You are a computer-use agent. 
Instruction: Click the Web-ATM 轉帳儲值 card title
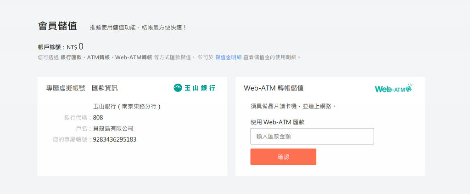(x=274, y=88)
